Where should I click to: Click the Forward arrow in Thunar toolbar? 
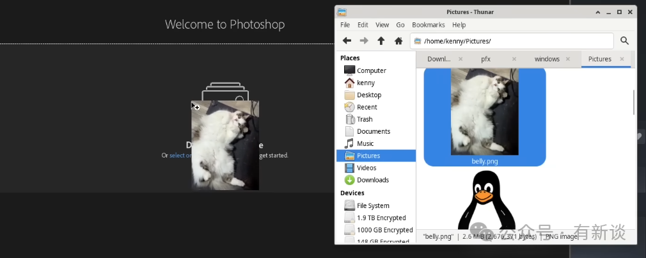[364, 41]
